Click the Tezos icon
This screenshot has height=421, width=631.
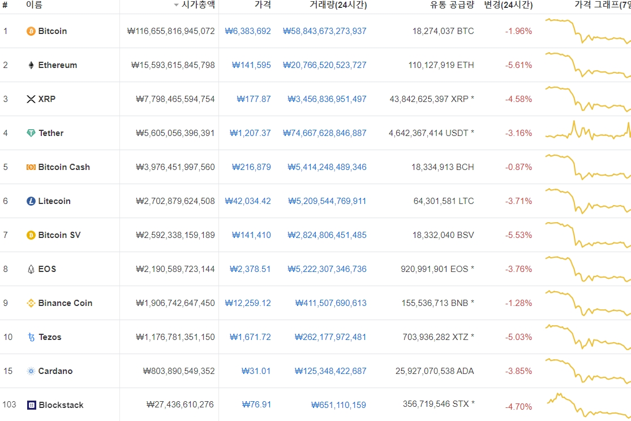click(31, 337)
